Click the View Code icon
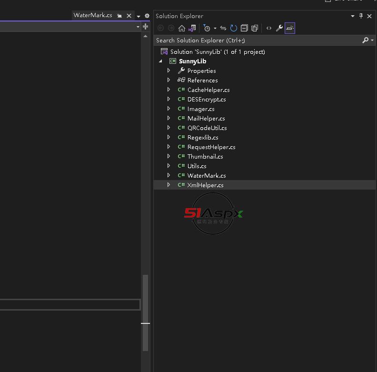 [x=269, y=28]
